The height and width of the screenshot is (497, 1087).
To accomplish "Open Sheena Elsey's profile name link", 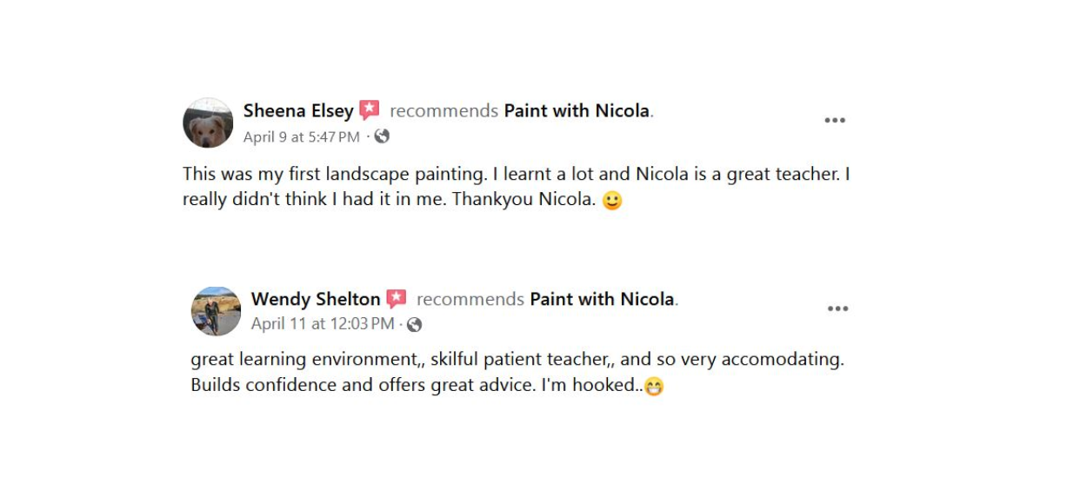I will (x=298, y=111).
